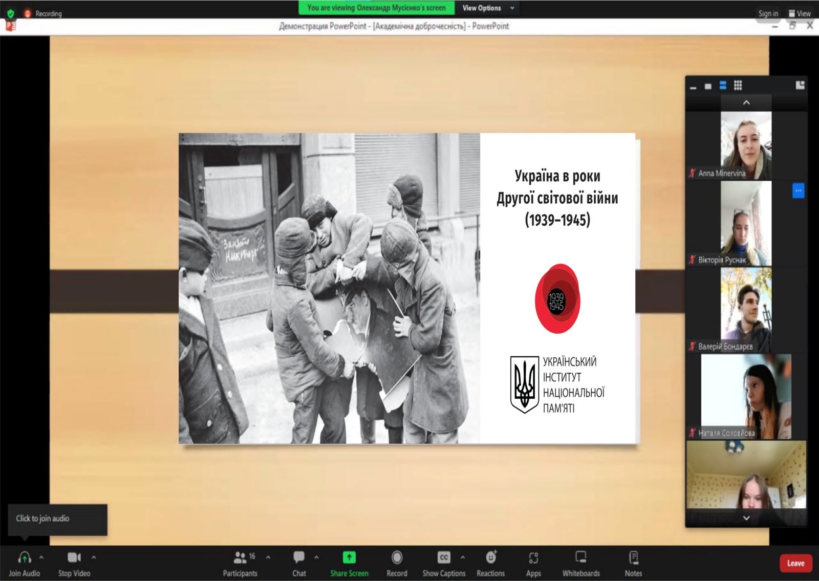This screenshot has width=819, height=581.
Task: Select Наталя Соловйова video thumbnail
Action: pyautogui.click(x=746, y=397)
